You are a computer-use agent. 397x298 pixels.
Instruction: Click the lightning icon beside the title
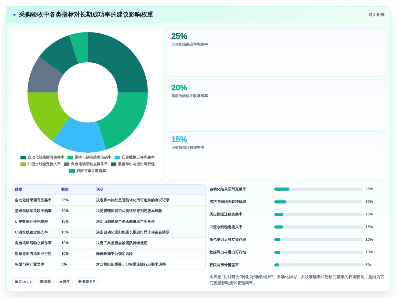coord(14,15)
